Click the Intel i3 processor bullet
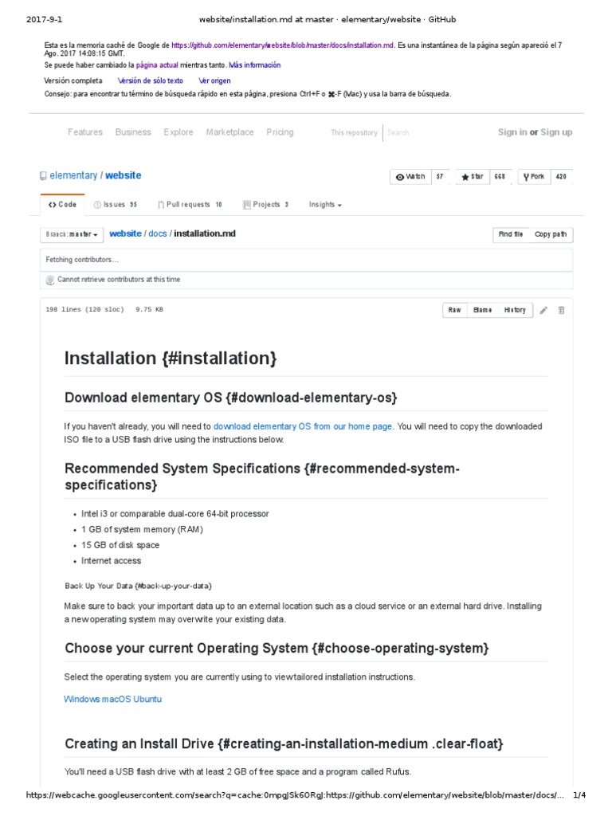This screenshot has width=612, height=816. click(x=175, y=514)
